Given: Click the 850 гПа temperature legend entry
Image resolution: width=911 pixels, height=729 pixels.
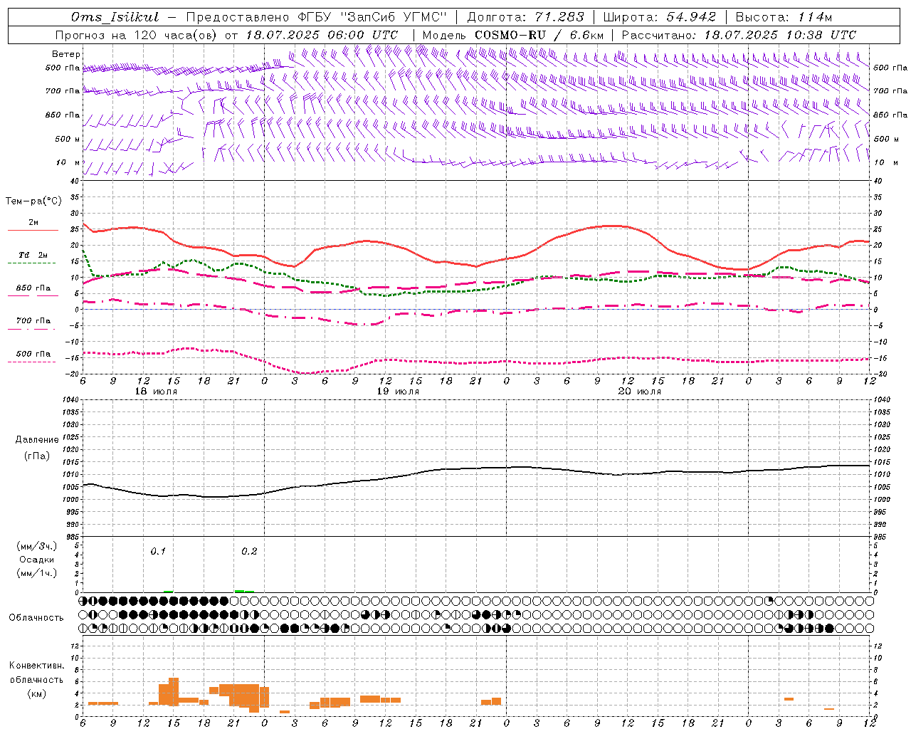Looking at the screenshot, I should tap(33, 291).
